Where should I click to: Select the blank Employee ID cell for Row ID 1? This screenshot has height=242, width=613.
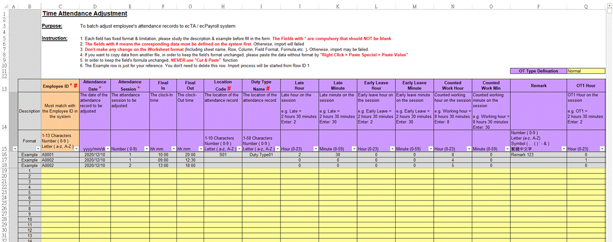click(x=60, y=171)
